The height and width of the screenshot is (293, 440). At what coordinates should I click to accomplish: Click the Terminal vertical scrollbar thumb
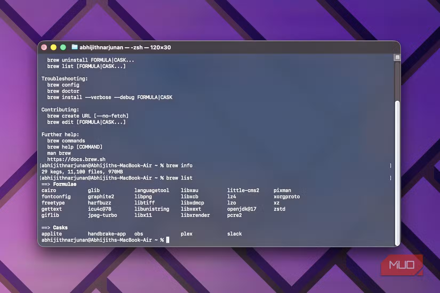point(397,173)
